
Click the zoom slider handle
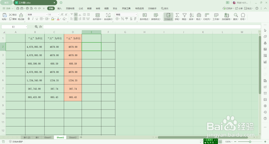point(250,142)
